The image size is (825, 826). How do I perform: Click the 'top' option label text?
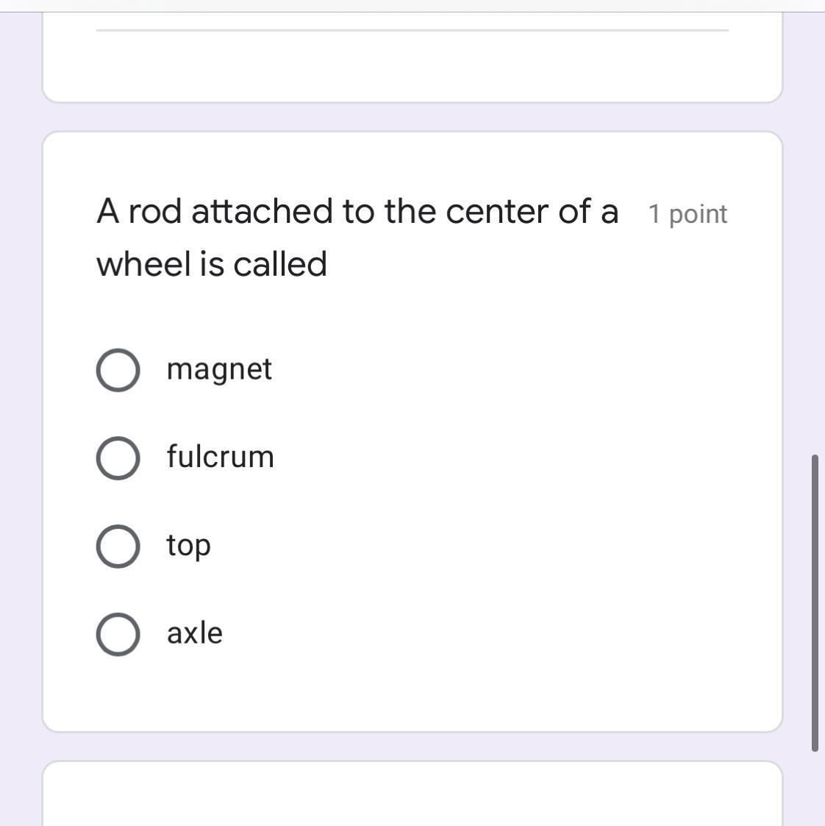[x=188, y=546]
